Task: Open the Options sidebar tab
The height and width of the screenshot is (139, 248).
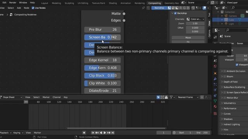Action: [209, 34]
